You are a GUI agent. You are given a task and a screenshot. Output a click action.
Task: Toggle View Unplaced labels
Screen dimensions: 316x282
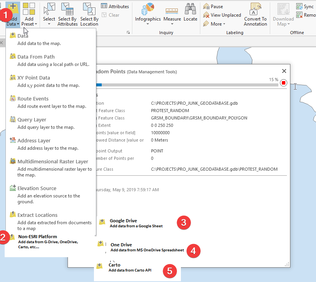[222, 15]
